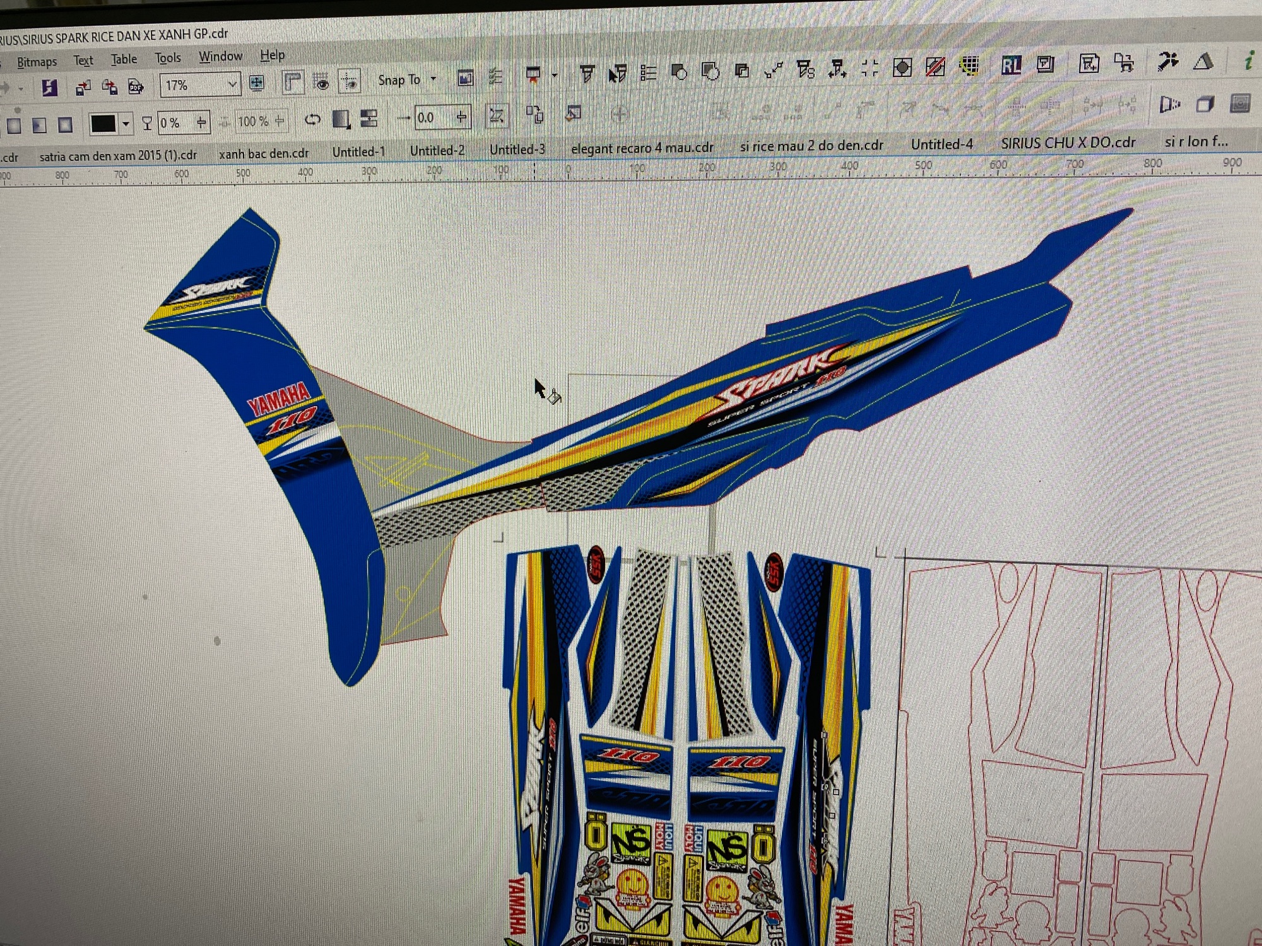Switch to xanh bac den.cdr tab
Screen dimensions: 1262x946
tap(264, 153)
